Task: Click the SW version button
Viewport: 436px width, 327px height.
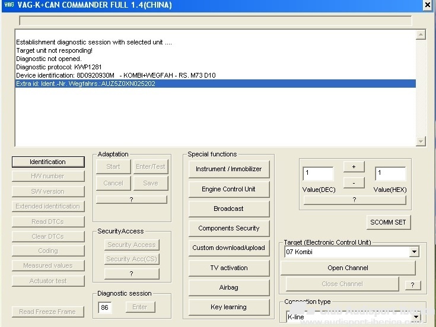Action: point(48,191)
